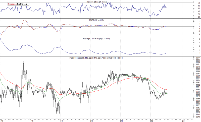
Task: Click date 23 on the time axis
Action: [183, 120]
